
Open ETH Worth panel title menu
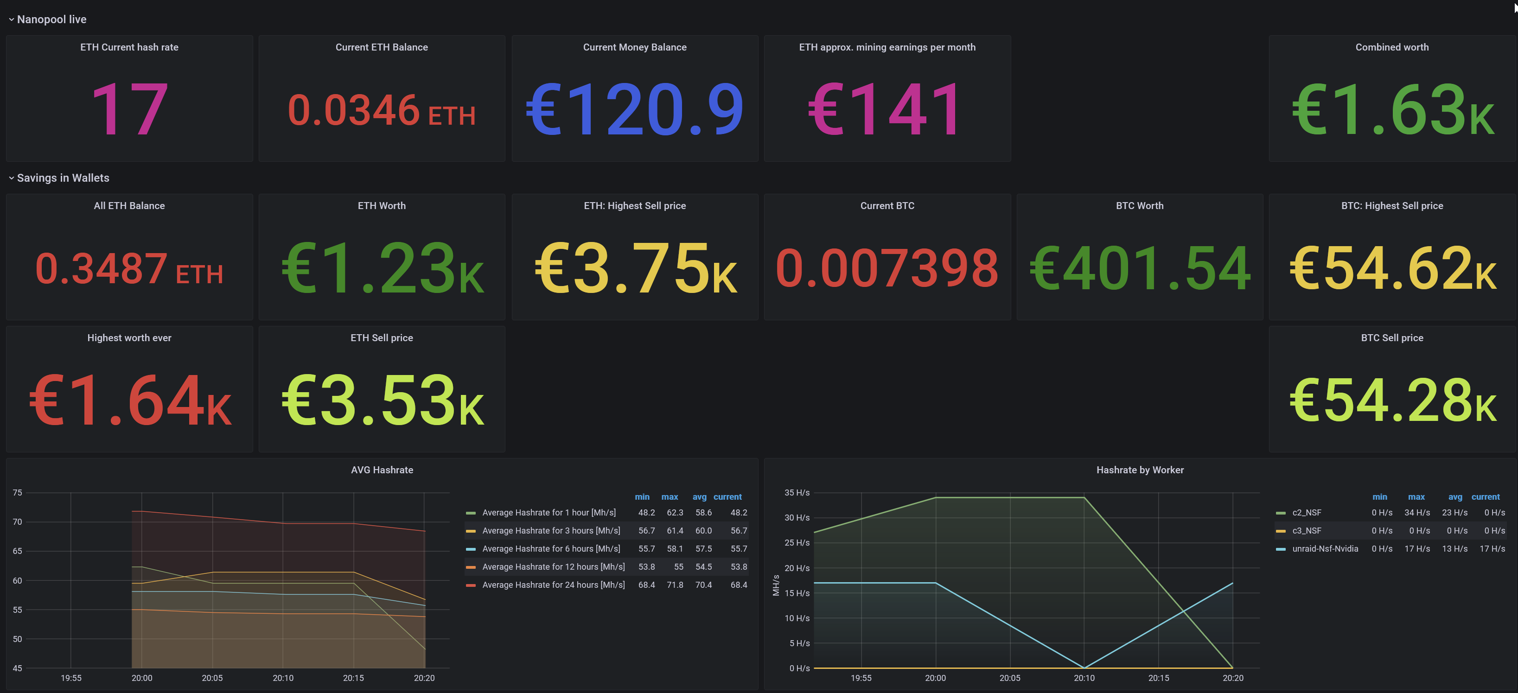(x=382, y=206)
